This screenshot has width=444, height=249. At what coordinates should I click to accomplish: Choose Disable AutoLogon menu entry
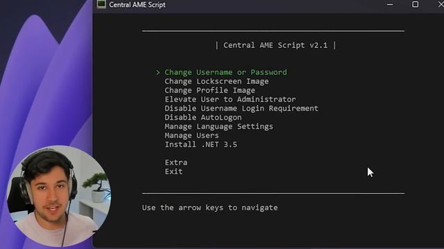point(203,118)
